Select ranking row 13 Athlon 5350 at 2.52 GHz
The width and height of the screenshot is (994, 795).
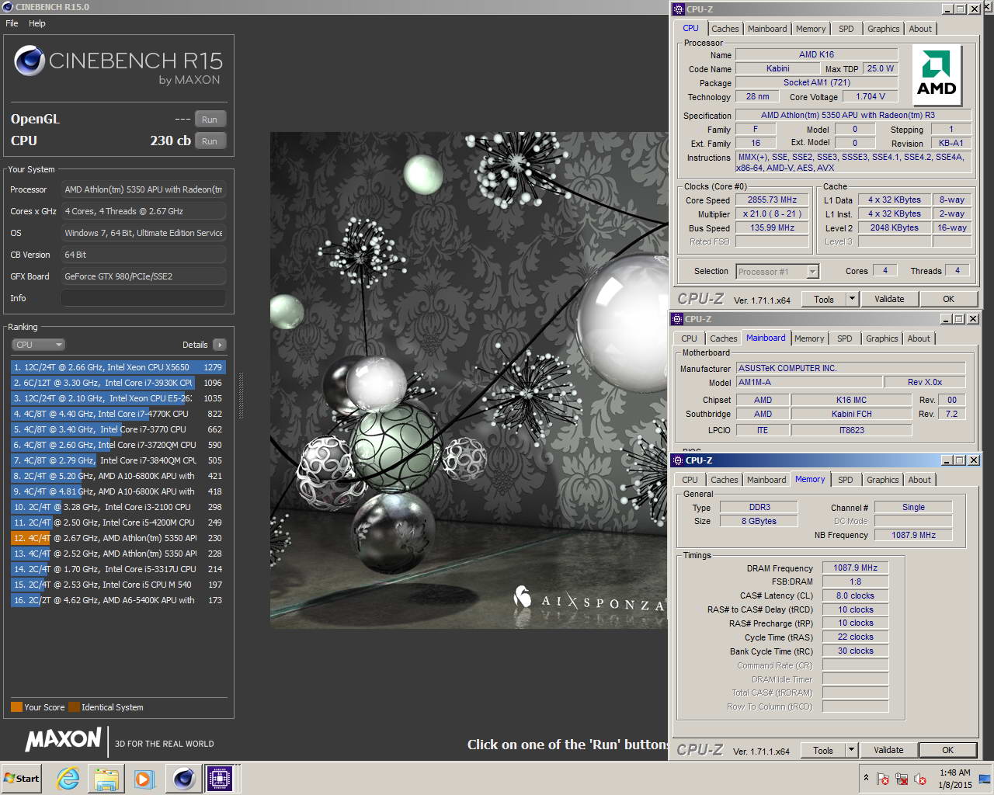point(118,554)
